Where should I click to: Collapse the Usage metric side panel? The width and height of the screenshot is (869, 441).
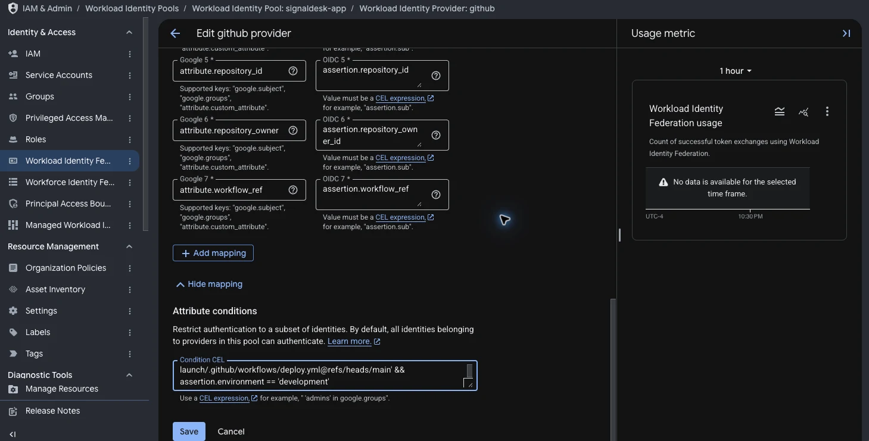tap(846, 33)
